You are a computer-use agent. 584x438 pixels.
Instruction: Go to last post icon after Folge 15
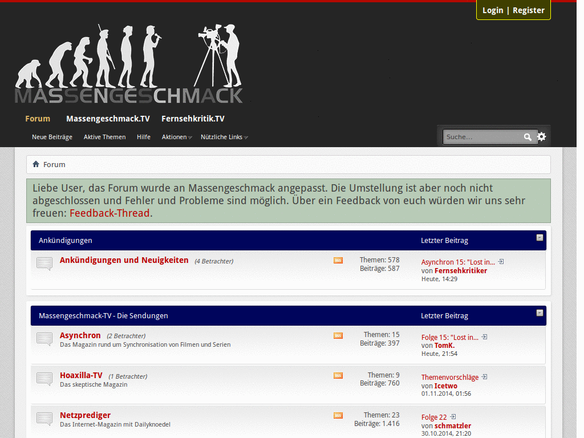click(484, 337)
